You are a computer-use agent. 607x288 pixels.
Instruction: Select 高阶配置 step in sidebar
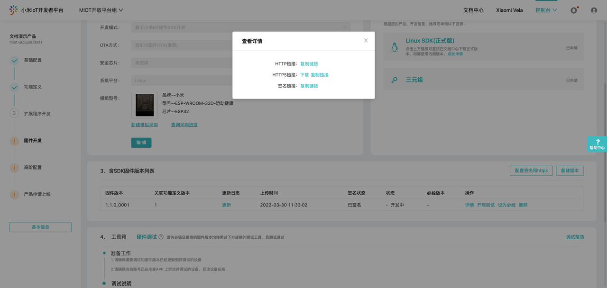point(33,168)
